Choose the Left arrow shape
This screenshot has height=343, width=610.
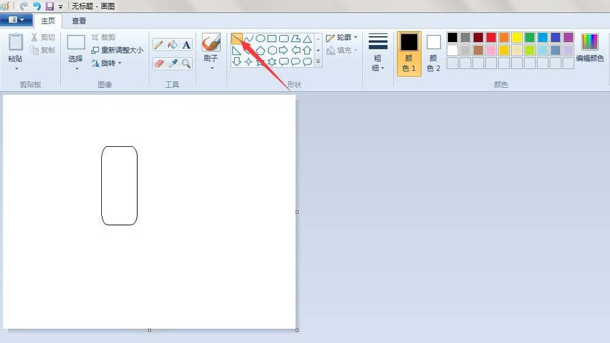tap(296, 50)
